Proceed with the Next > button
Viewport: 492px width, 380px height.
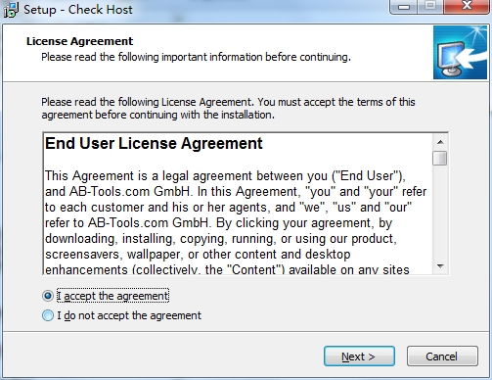click(359, 356)
